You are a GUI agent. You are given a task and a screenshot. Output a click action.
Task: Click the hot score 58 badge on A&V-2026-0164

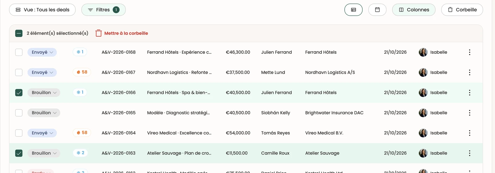(82, 133)
